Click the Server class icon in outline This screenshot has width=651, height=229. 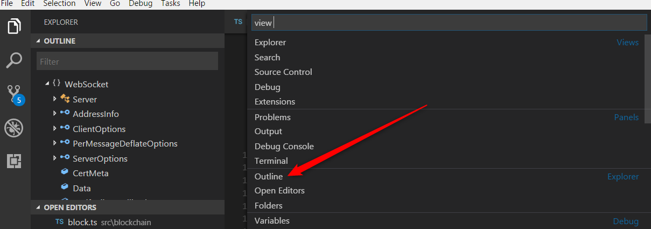click(65, 99)
